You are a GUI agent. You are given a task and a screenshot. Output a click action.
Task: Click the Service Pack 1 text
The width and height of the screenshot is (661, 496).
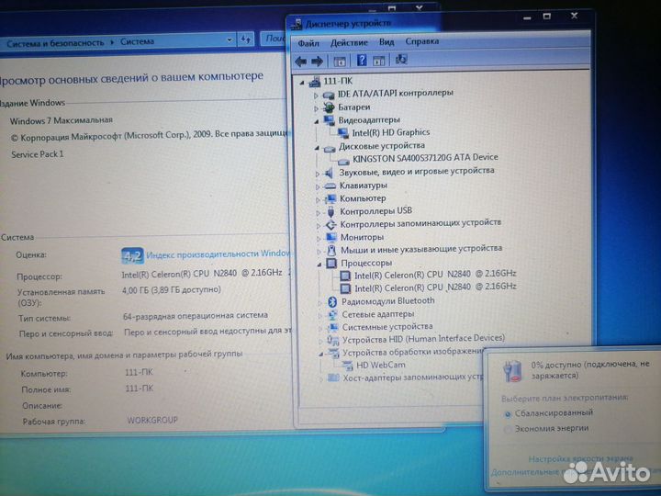pyautogui.click(x=37, y=154)
